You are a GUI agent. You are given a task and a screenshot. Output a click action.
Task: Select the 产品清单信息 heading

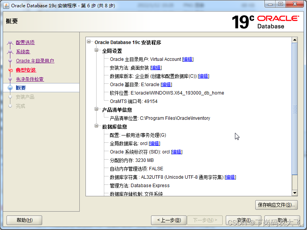click(117, 110)
